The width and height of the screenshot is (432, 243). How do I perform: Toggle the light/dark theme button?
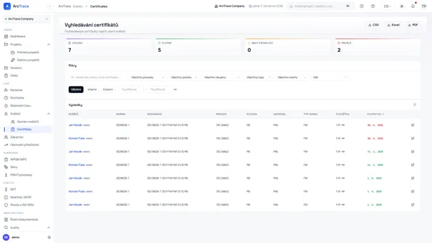402,6
